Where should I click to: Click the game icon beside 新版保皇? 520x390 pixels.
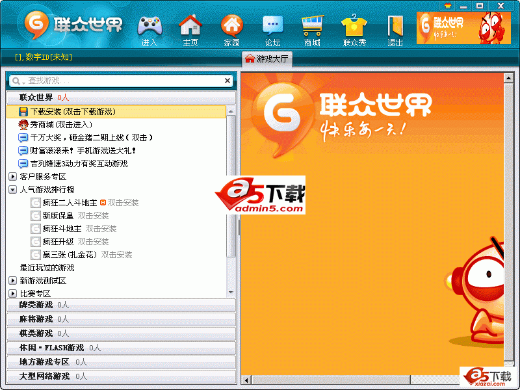tap(36, 216)
